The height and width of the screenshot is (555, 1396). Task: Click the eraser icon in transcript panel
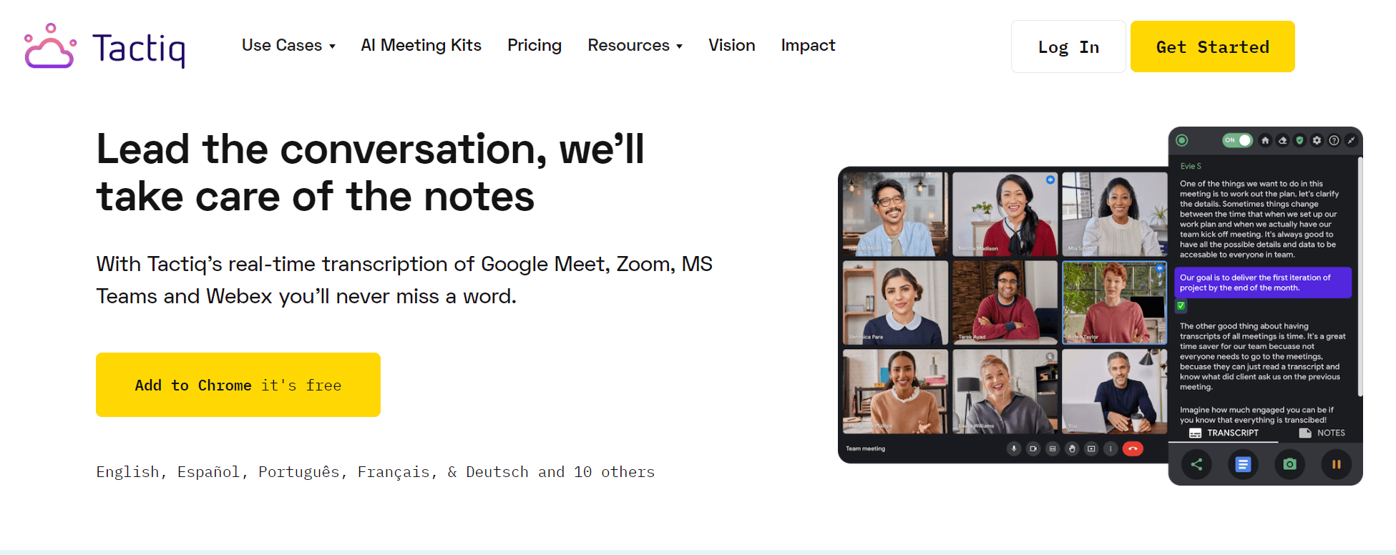pos(1282,140)
